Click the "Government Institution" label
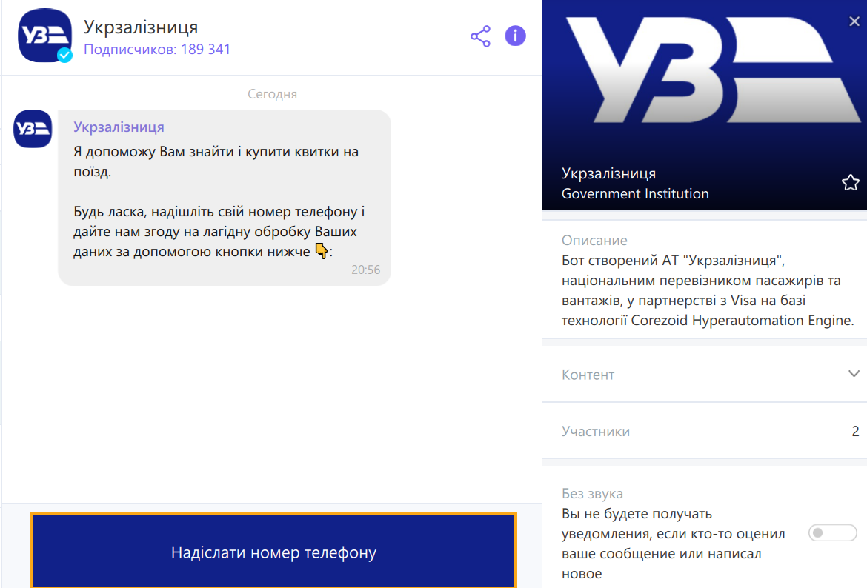Screen dimensions: 867x588 (635, 193)
